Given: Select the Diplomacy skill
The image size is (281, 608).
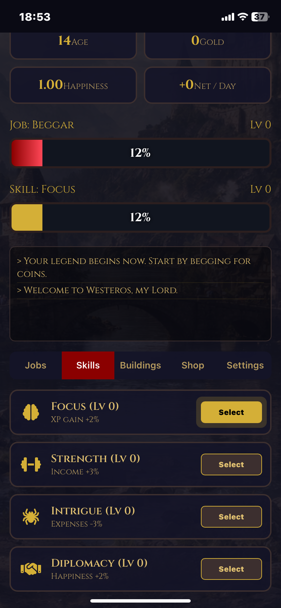Looking at the screenshot, I should coord(231,569).
